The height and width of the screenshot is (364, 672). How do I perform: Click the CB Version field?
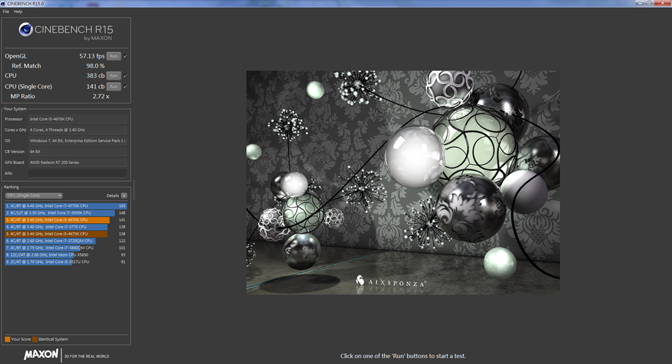point(77,152)
